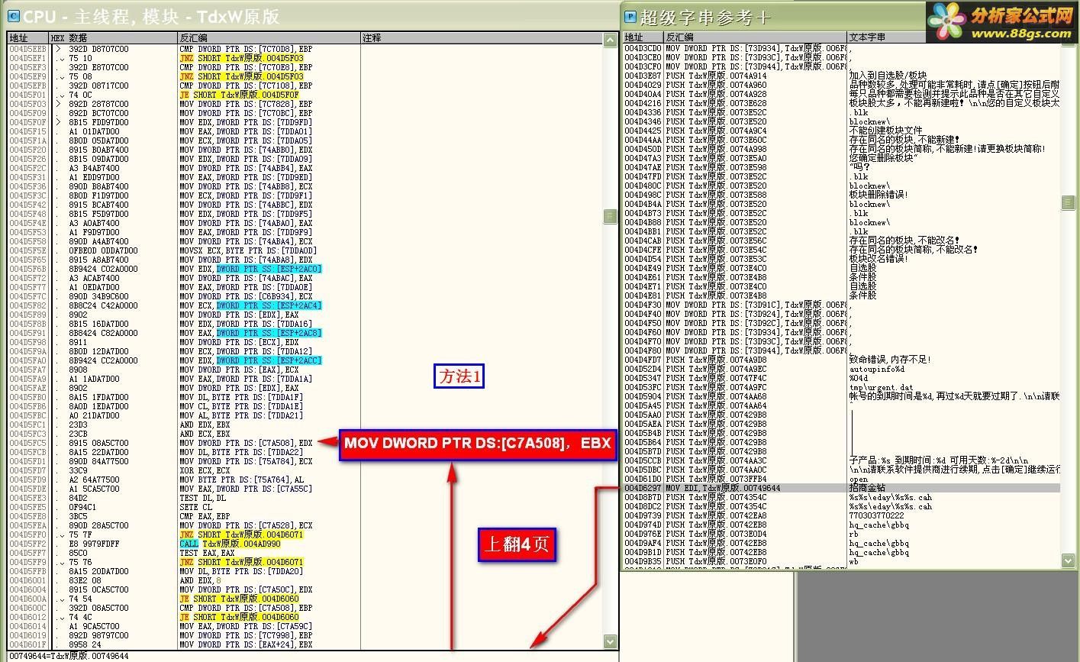Click the operand DWORD PTR SS:[ESP+2AC8]
Screen dimensions: 1080x662
(x=269, y=333)
